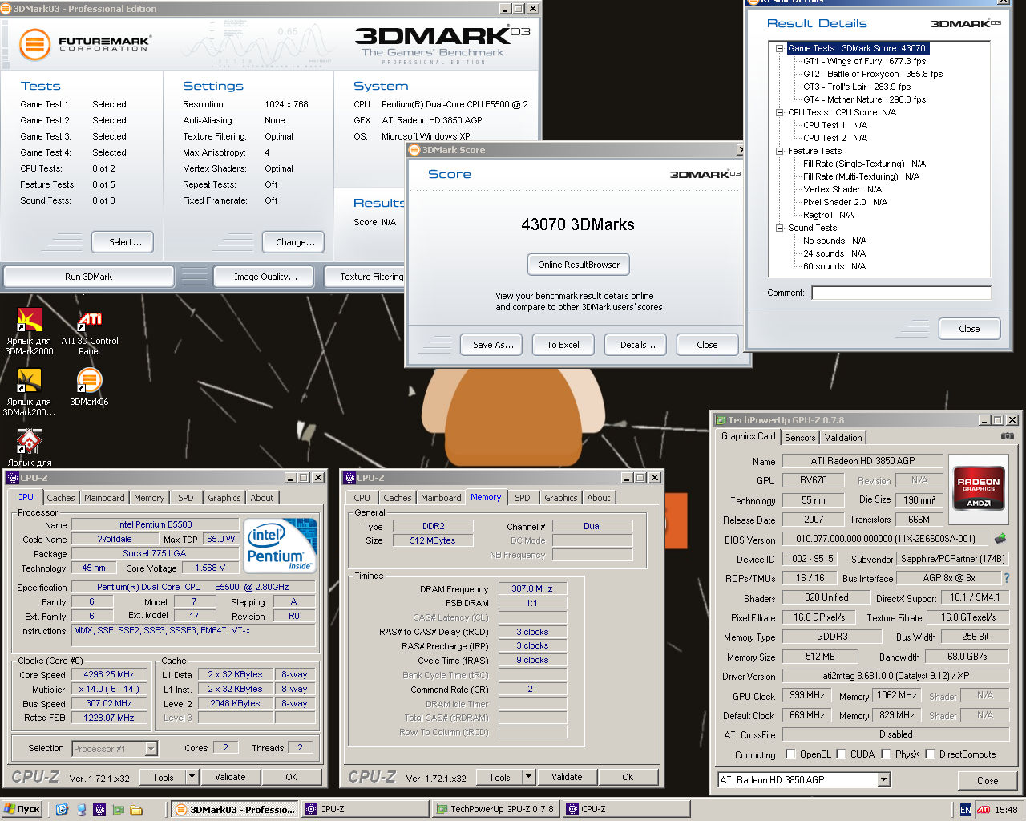Click the EN language indicator in tray

[965, 810]
